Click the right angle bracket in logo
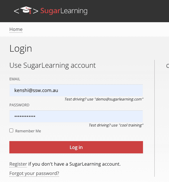Screen dimensions: 169x182 coord(35,11)
